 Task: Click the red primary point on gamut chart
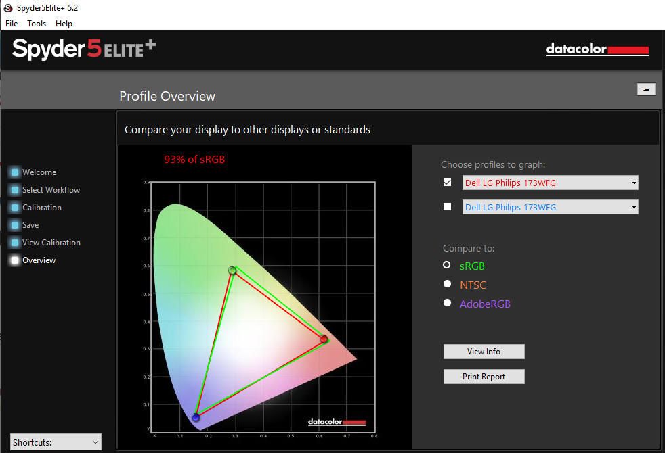point(324,339)
